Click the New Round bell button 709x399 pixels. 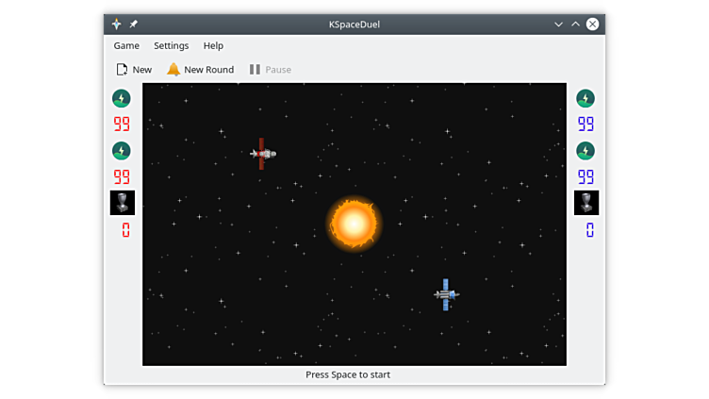(200, 70)
